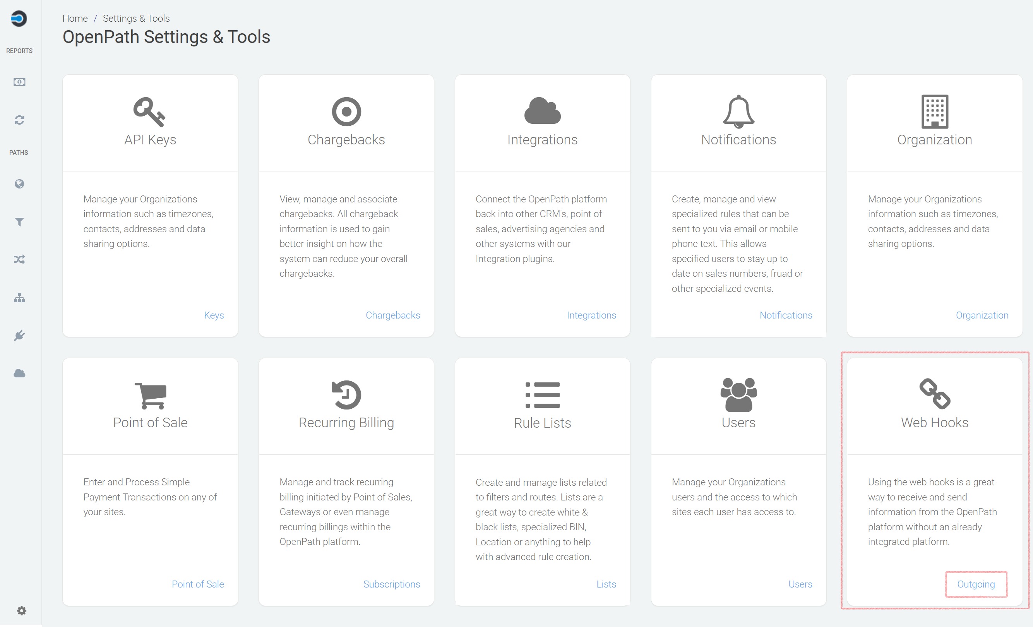Click the Rule Lists list icon
This screenshot has height=627, width=1033.
tap(543, 395)
